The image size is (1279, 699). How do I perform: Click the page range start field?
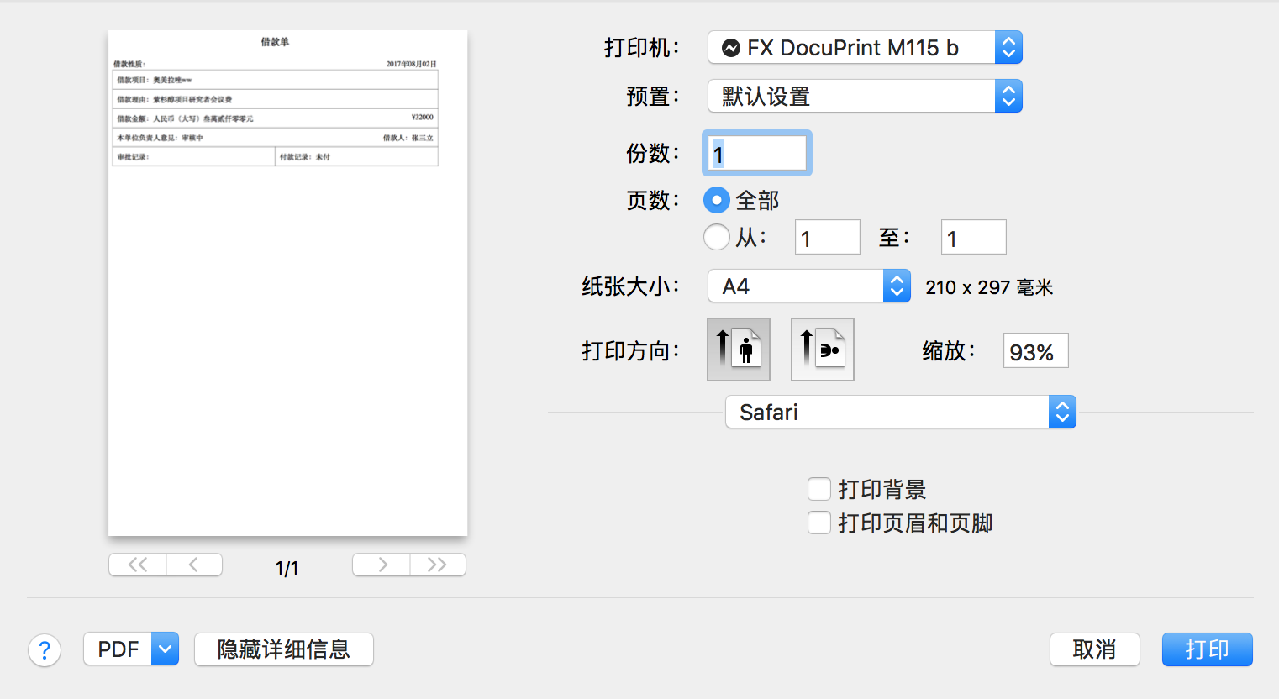click(828, 237)
